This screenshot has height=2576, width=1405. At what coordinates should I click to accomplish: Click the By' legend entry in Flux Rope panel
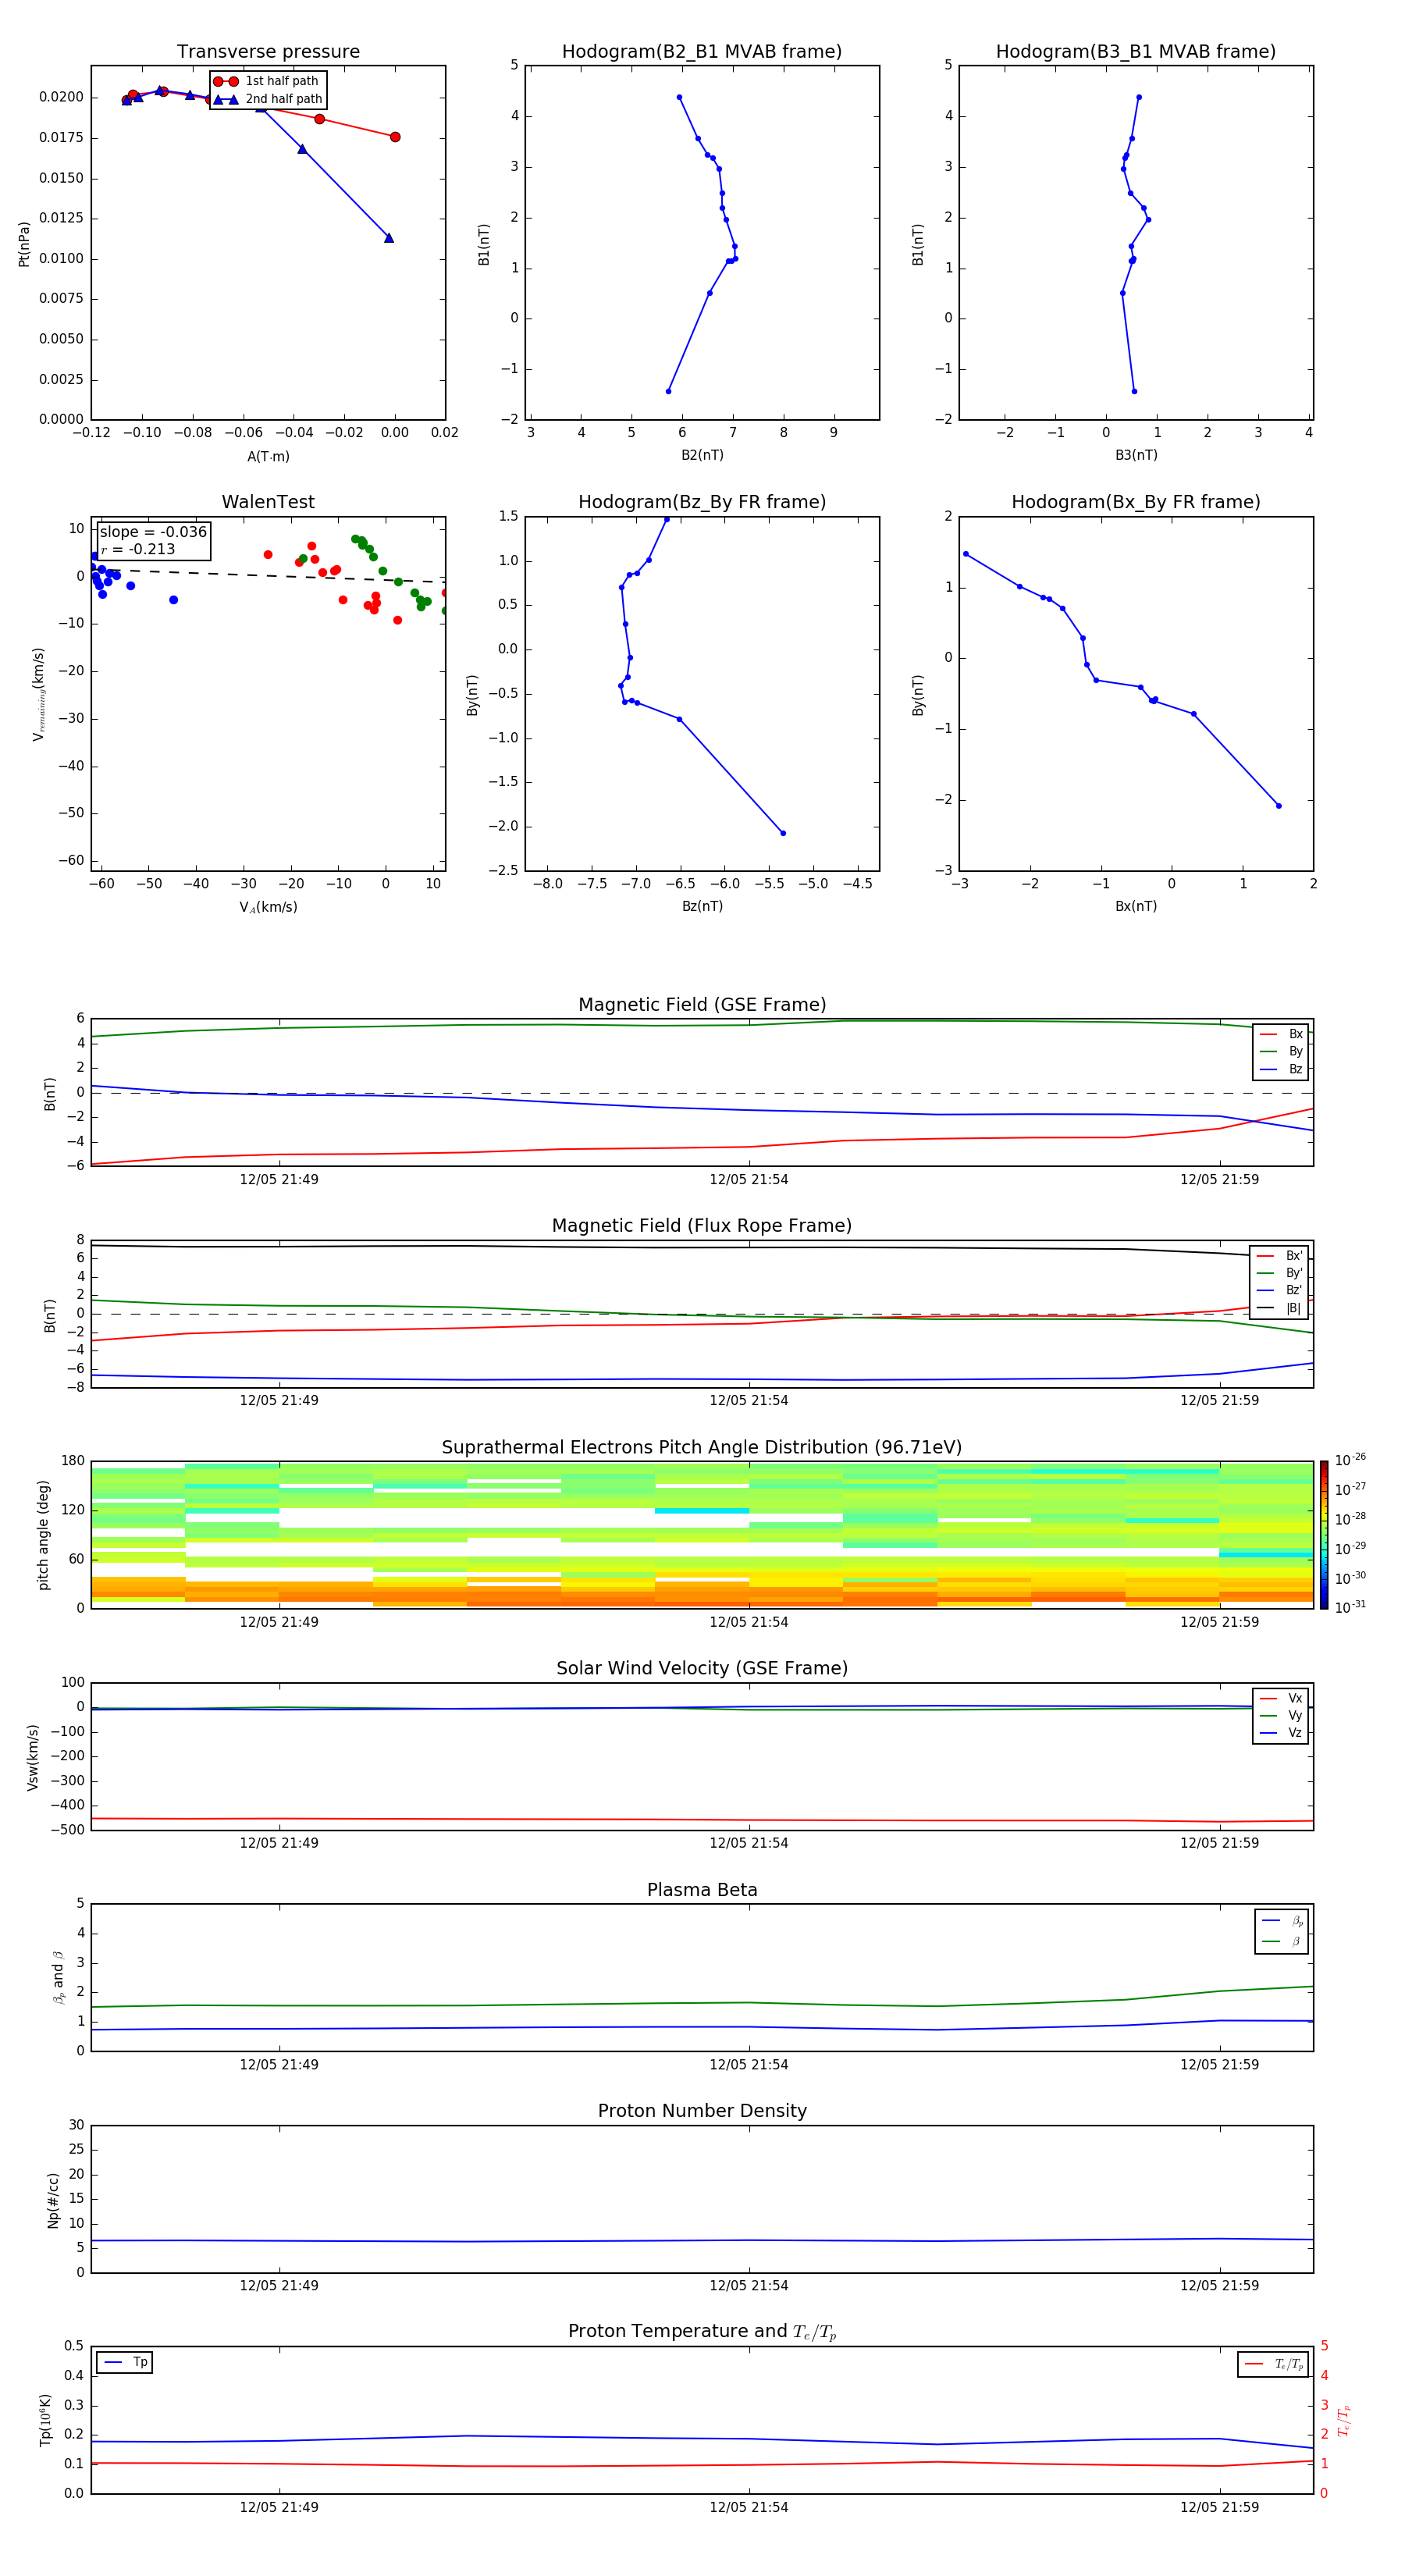tap(1279, 1273)
